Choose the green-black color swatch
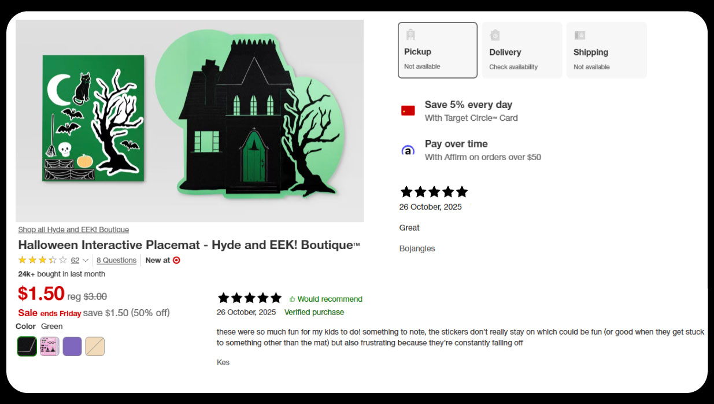The image size is (714, 404). coord(27,346)
